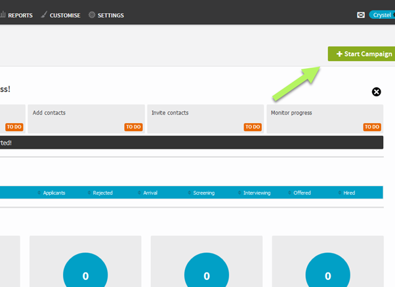Open the Settings menu
The image size is (395, 287).
pos(110,15)
